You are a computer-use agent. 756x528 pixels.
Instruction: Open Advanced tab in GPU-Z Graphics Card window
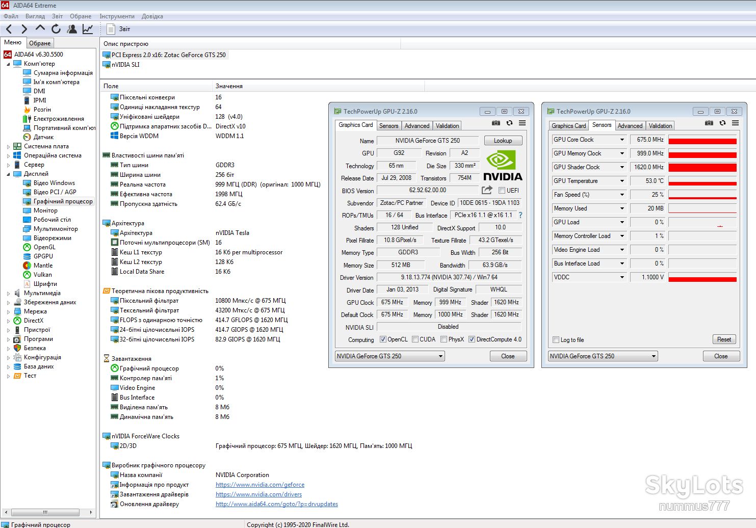pos(417,126)
